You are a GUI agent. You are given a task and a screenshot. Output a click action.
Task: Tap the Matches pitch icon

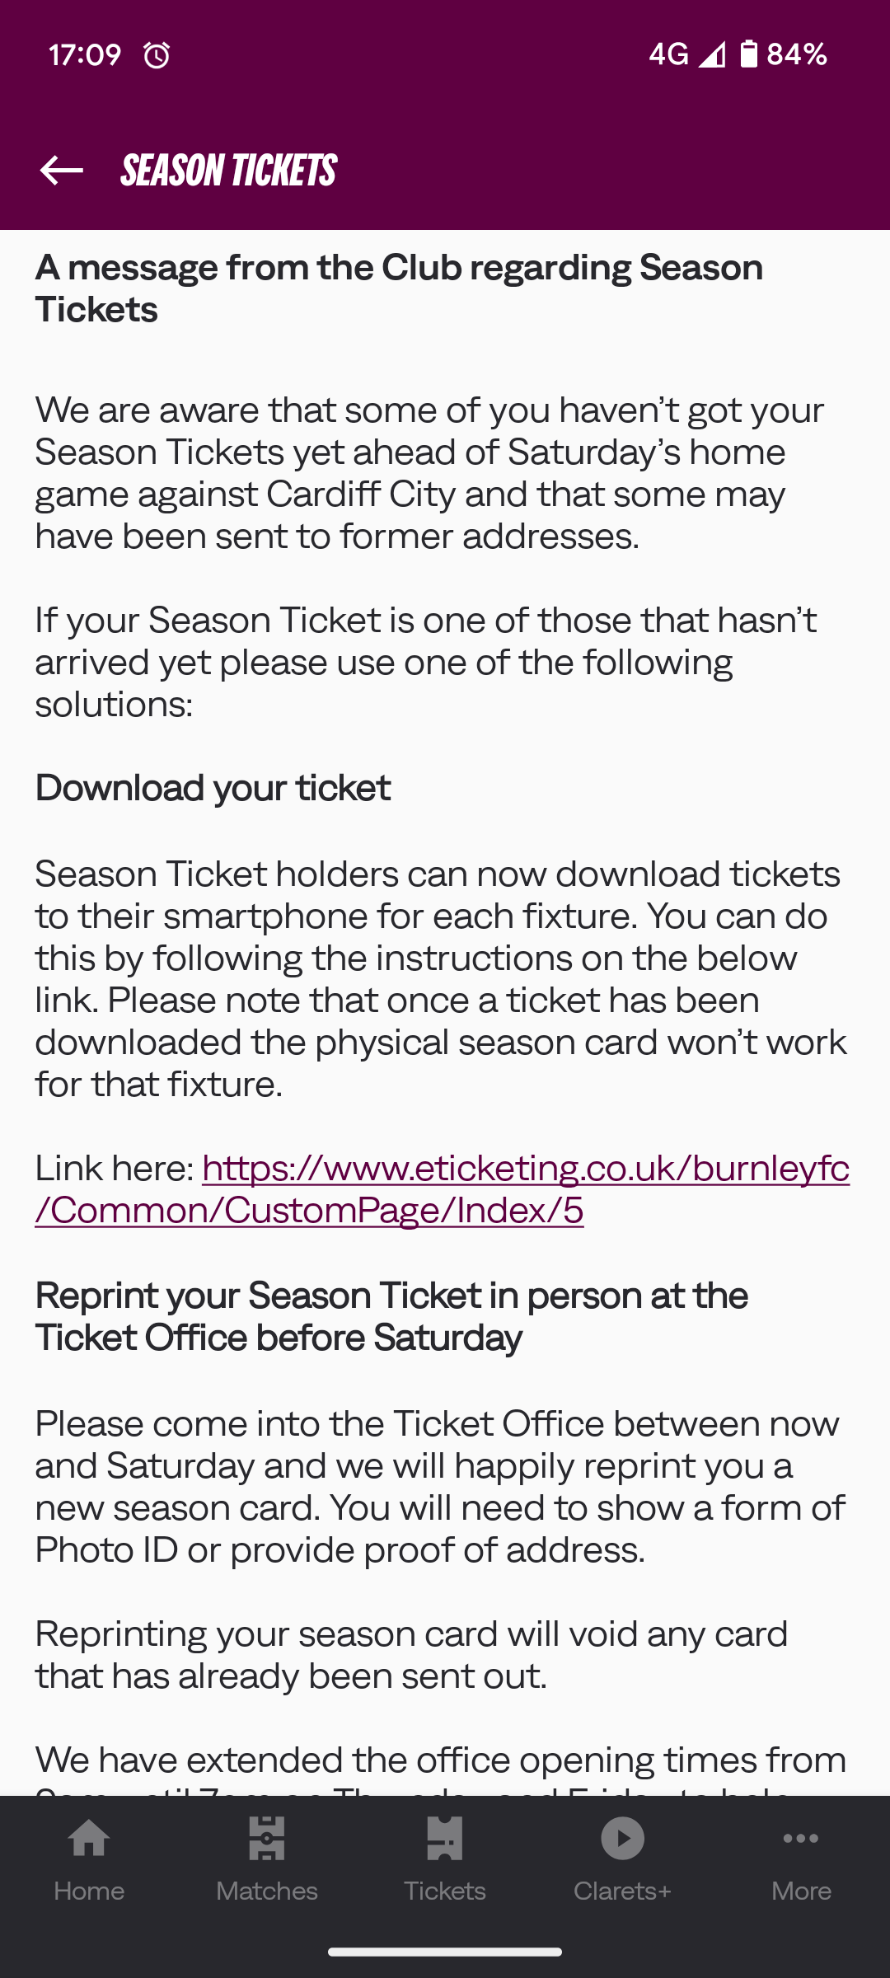(x=266, y=1838)
